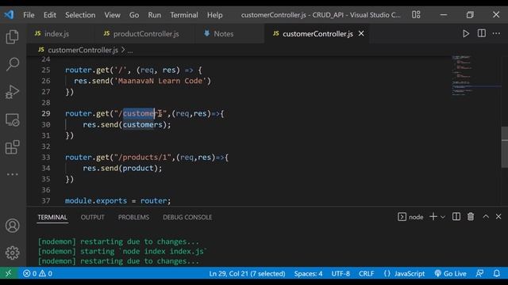Screen dimensions: 508x285
Task: Click the 'MaanavaN Learn Code' string
Action: (160, 81)
